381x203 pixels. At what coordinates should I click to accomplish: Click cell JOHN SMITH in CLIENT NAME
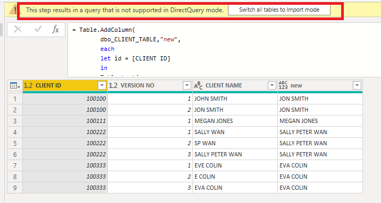coord(235,99)
